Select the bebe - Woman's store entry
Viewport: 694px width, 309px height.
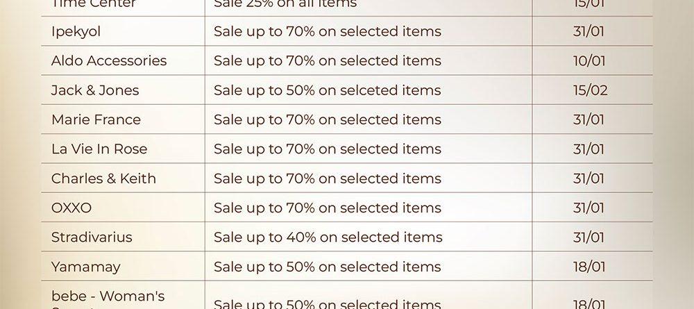point(108,297)
